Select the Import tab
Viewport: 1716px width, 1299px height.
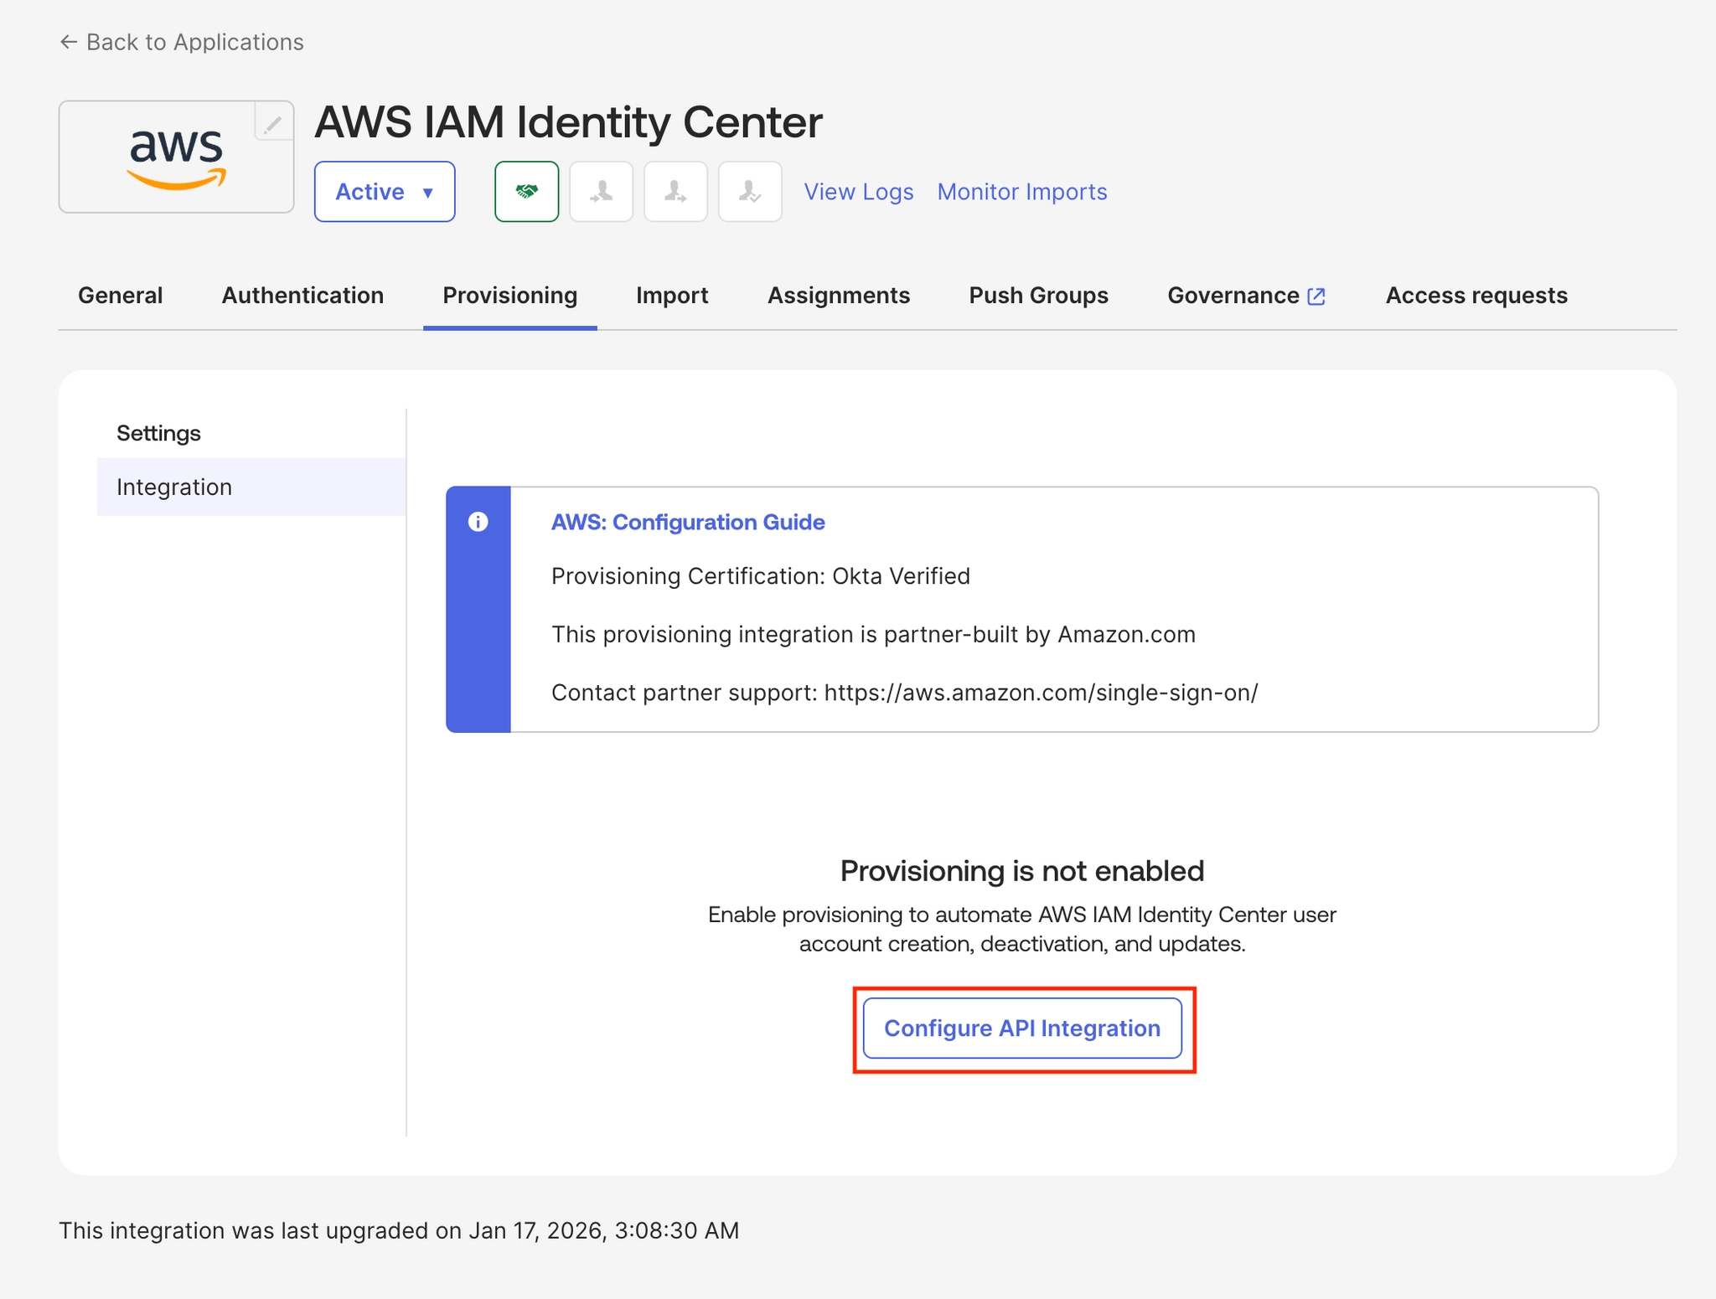click(672, 296)
